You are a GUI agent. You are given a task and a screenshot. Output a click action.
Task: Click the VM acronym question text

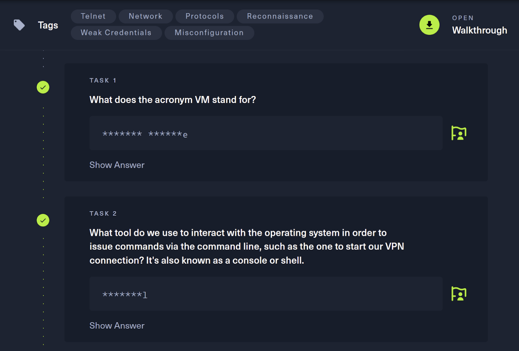tap(173, 100)
